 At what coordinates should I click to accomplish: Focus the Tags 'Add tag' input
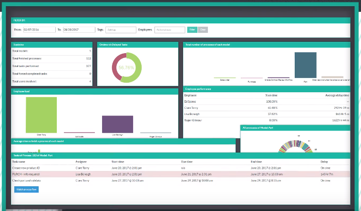pos(121,30)
